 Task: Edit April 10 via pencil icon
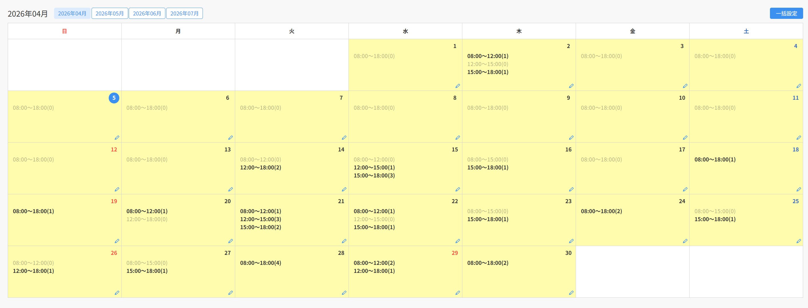pos(685,137)
